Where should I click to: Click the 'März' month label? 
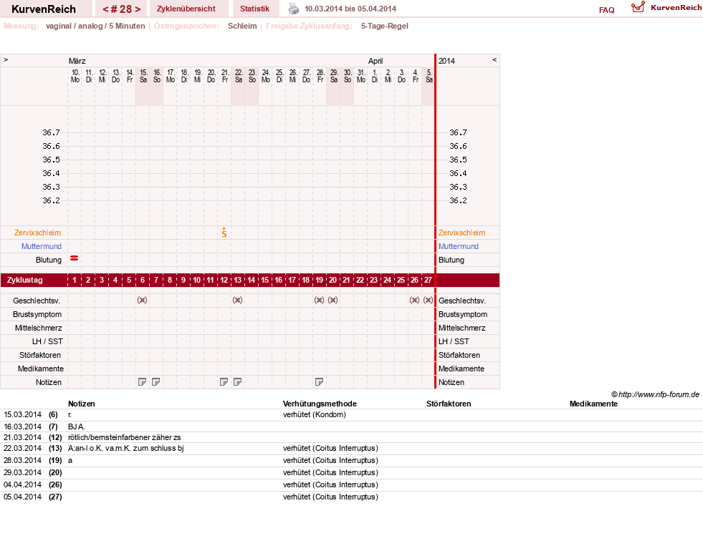point(77,61)
